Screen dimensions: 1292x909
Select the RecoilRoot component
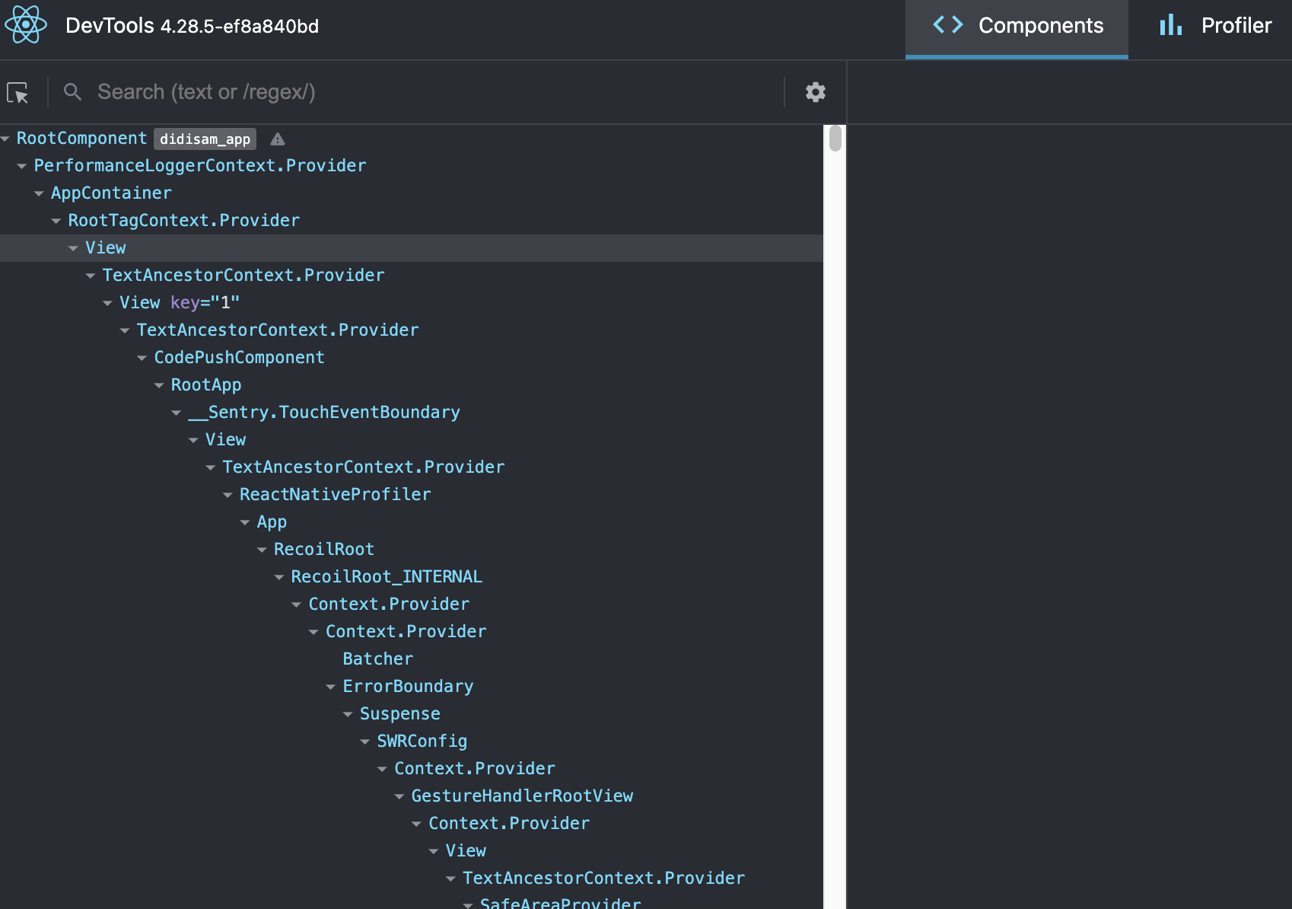pyautogui.click(x=324, y=550)
